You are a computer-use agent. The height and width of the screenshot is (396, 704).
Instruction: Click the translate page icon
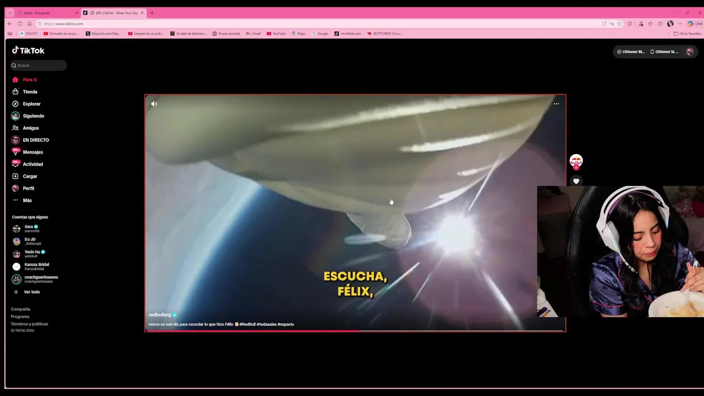coord(612,24)
